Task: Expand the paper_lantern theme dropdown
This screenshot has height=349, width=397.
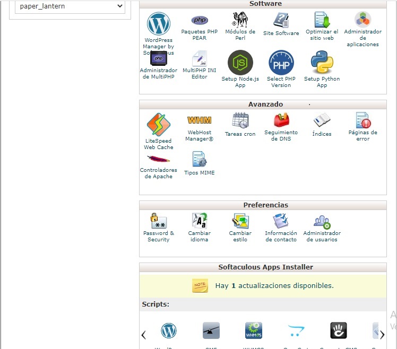Action: pos(70,7)
